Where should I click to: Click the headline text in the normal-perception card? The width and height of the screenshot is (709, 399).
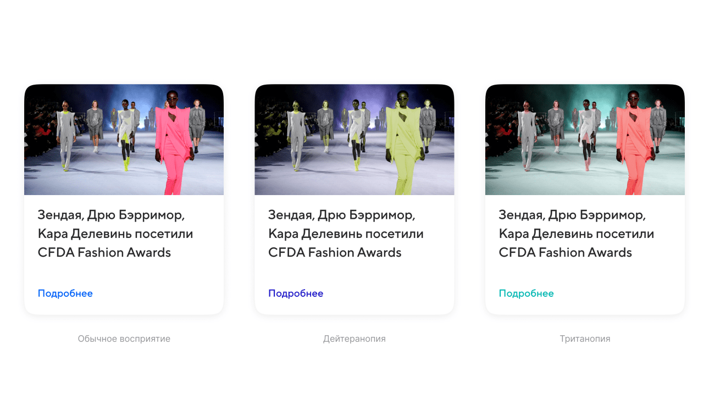point(115,234)
